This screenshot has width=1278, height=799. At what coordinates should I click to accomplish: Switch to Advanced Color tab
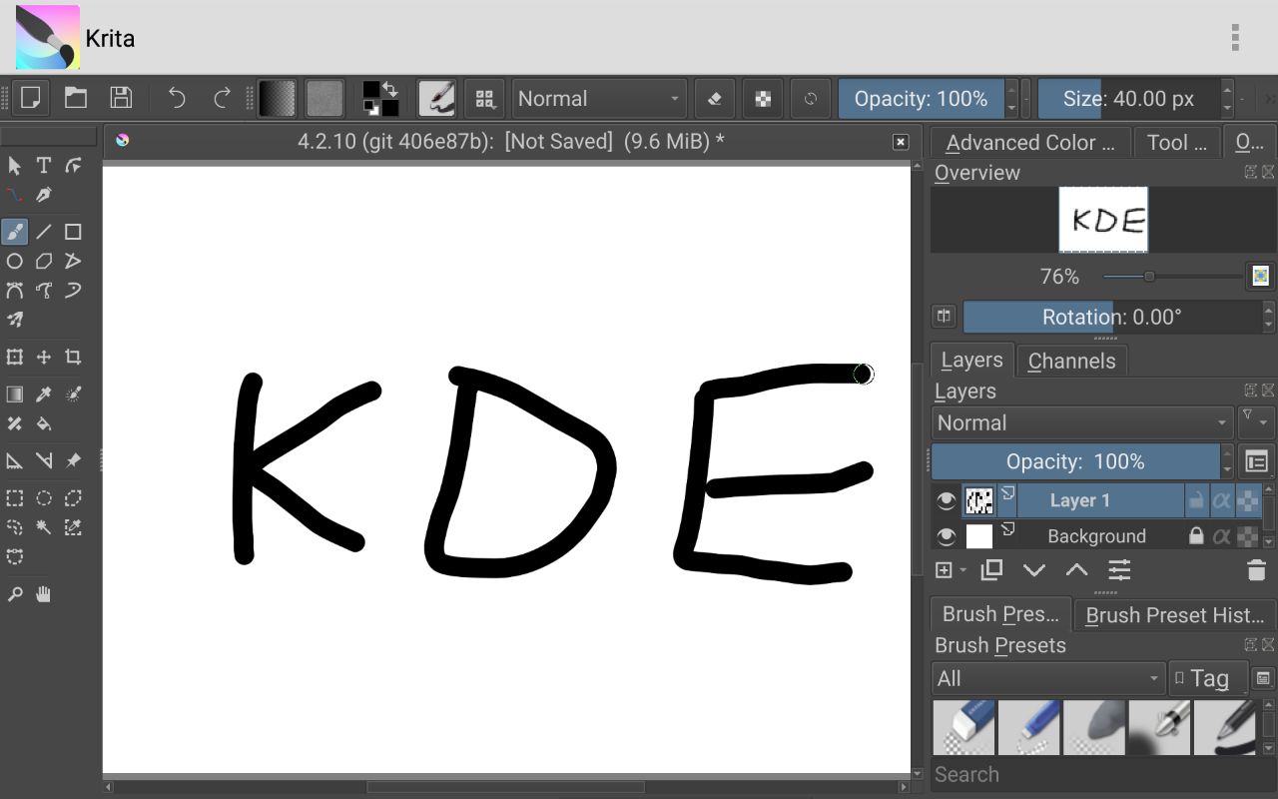(x=1029, y=143)
